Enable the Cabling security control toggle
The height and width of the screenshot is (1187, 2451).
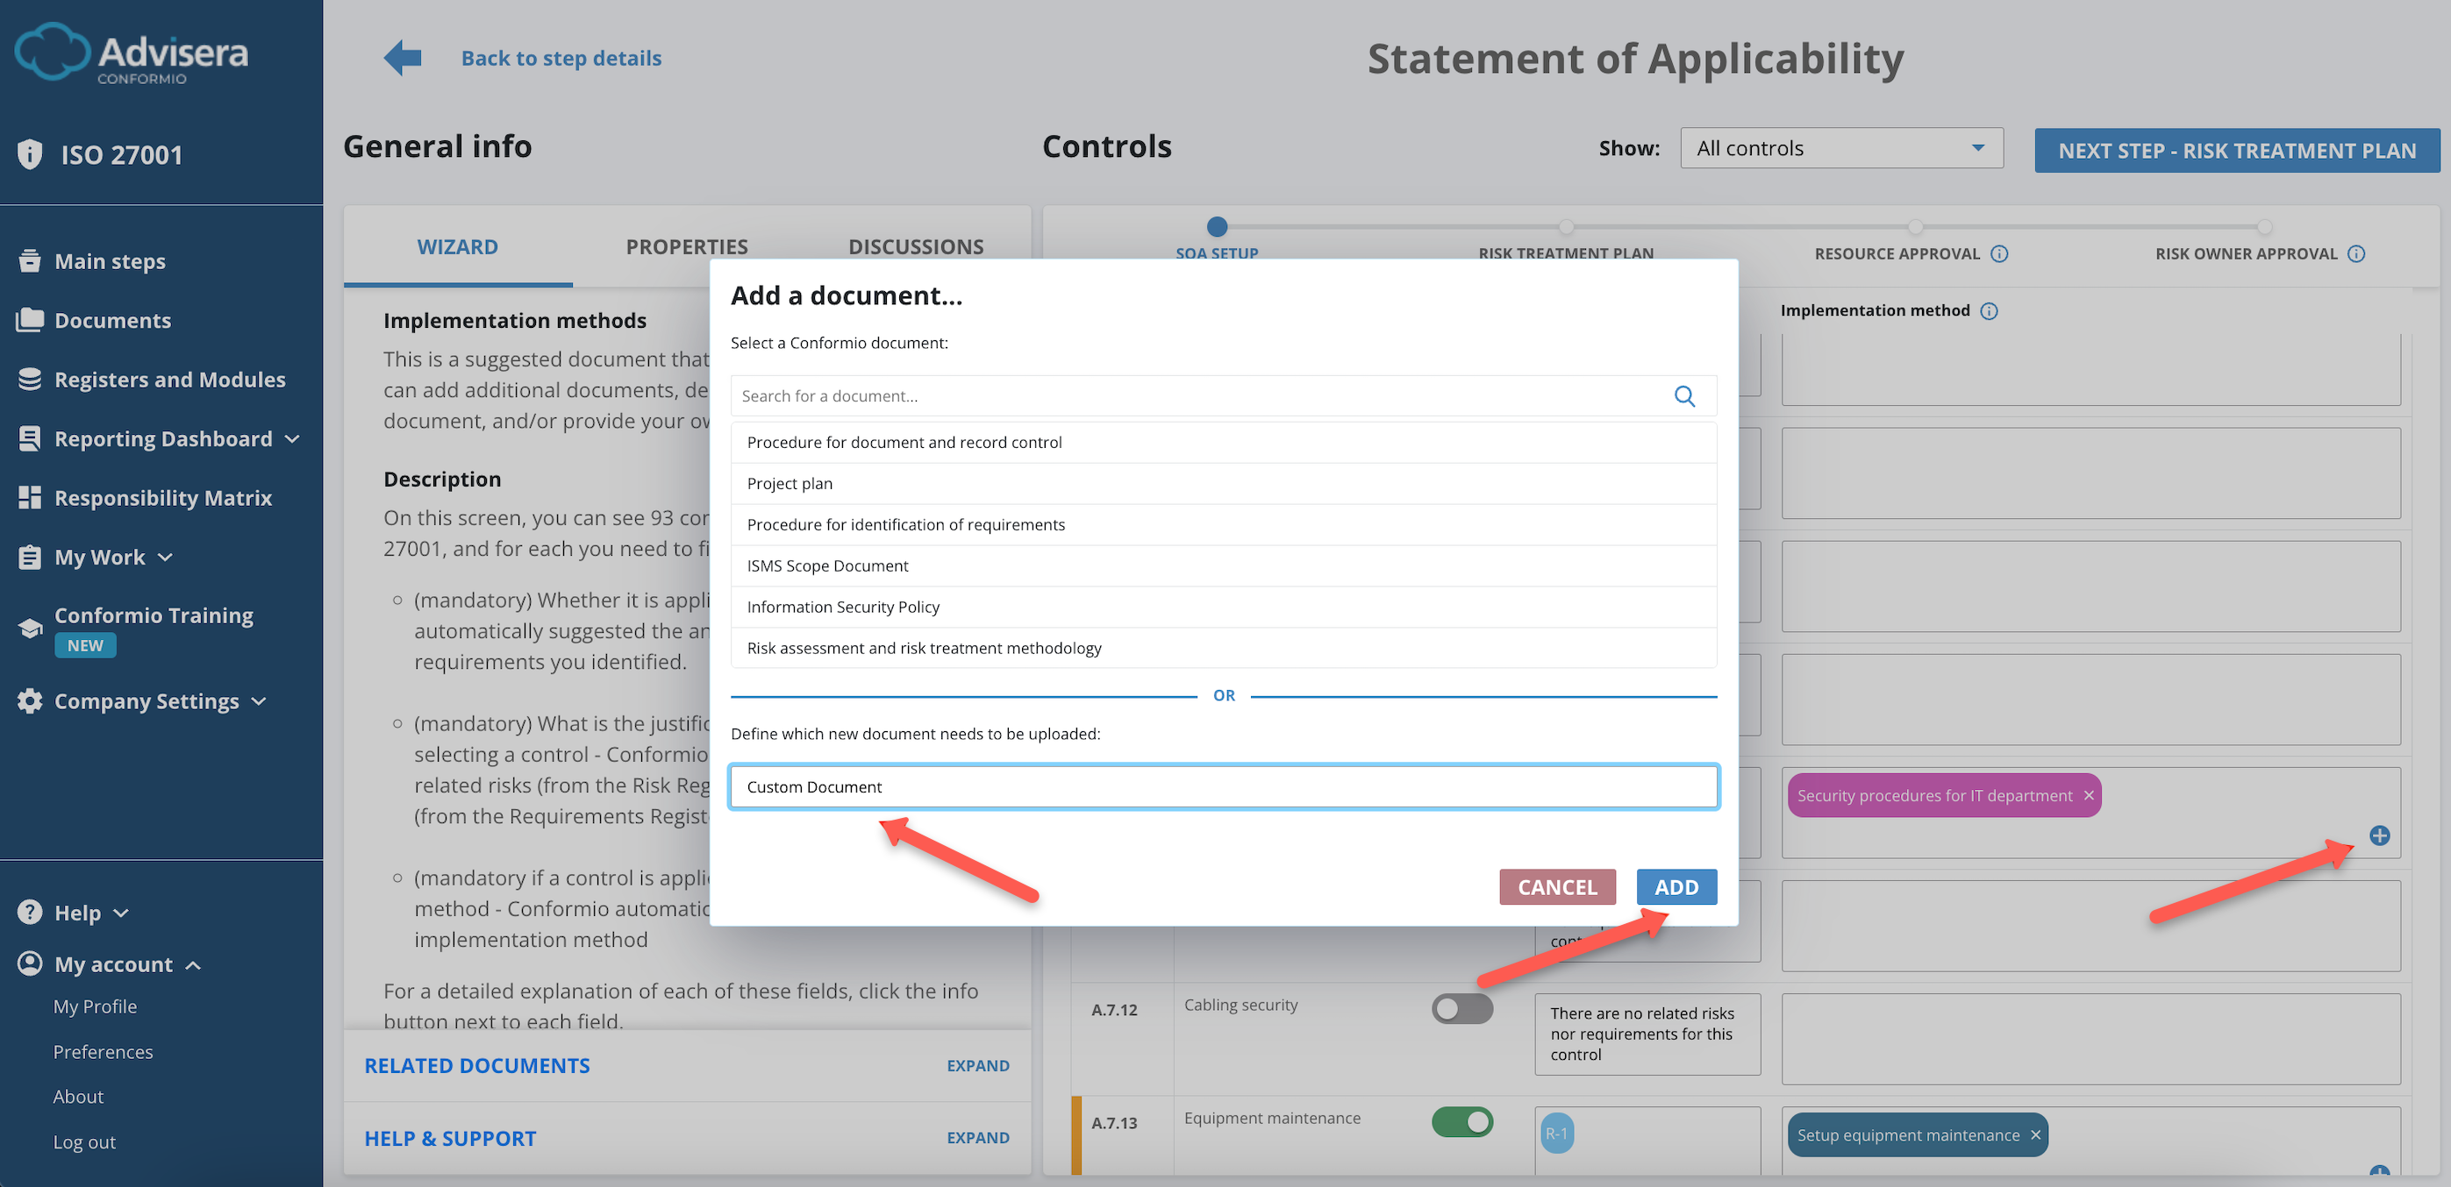click(1462, 1008)
